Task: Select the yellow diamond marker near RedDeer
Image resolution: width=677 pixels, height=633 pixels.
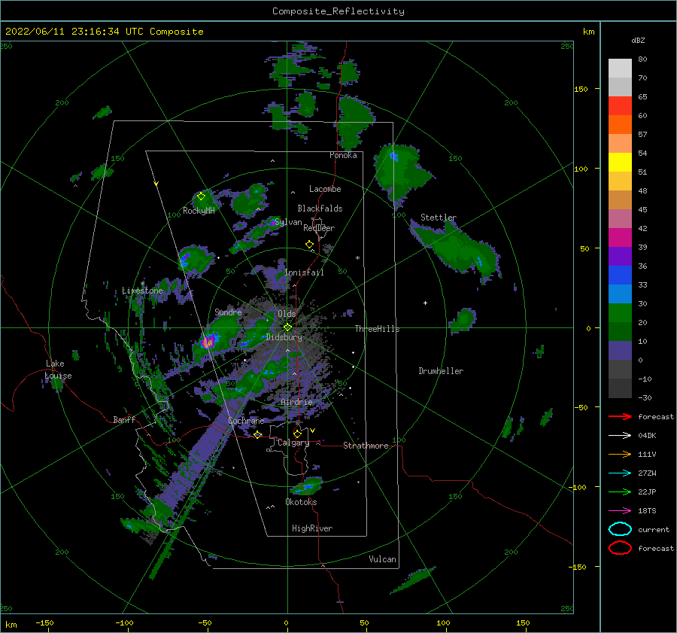Action: pos(309,245)
